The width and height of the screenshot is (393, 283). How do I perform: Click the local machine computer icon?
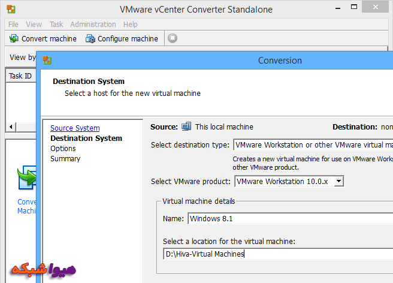coord(186,127)
